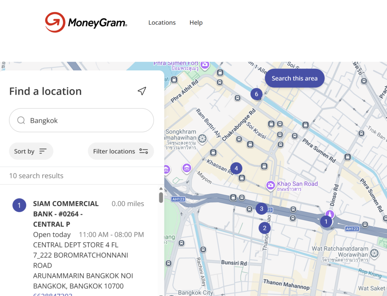Click the numbered 1 badge in results

pyautogui.click(x=19, y=205)
